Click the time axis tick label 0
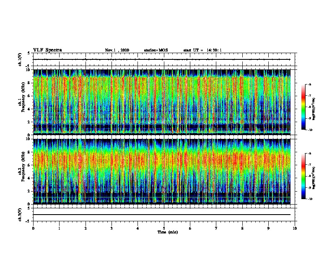Viewport: 332px width, 256px height. 33,228
